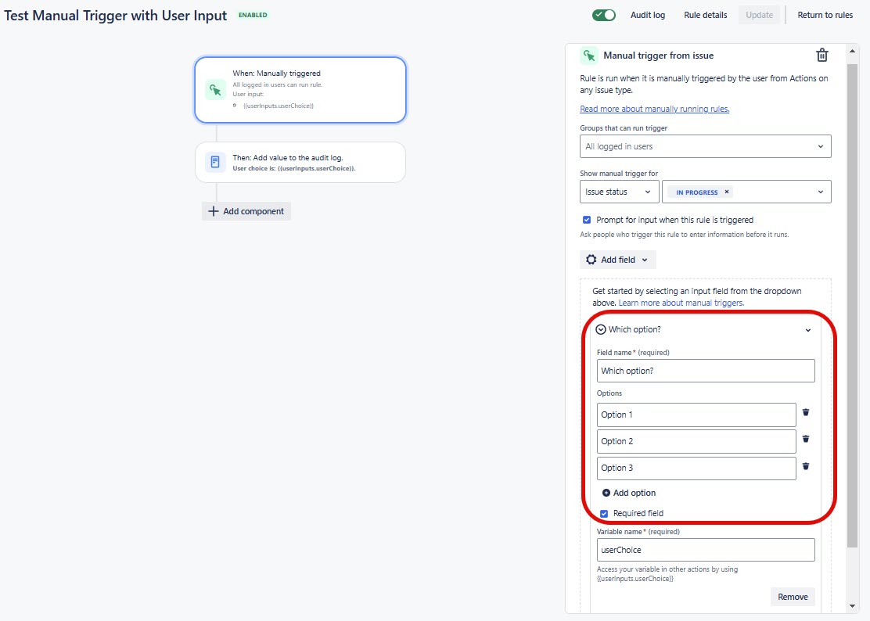
Task: Click the trigger icon on When: Manually triggered block
Action: click(x=214, y=89)
